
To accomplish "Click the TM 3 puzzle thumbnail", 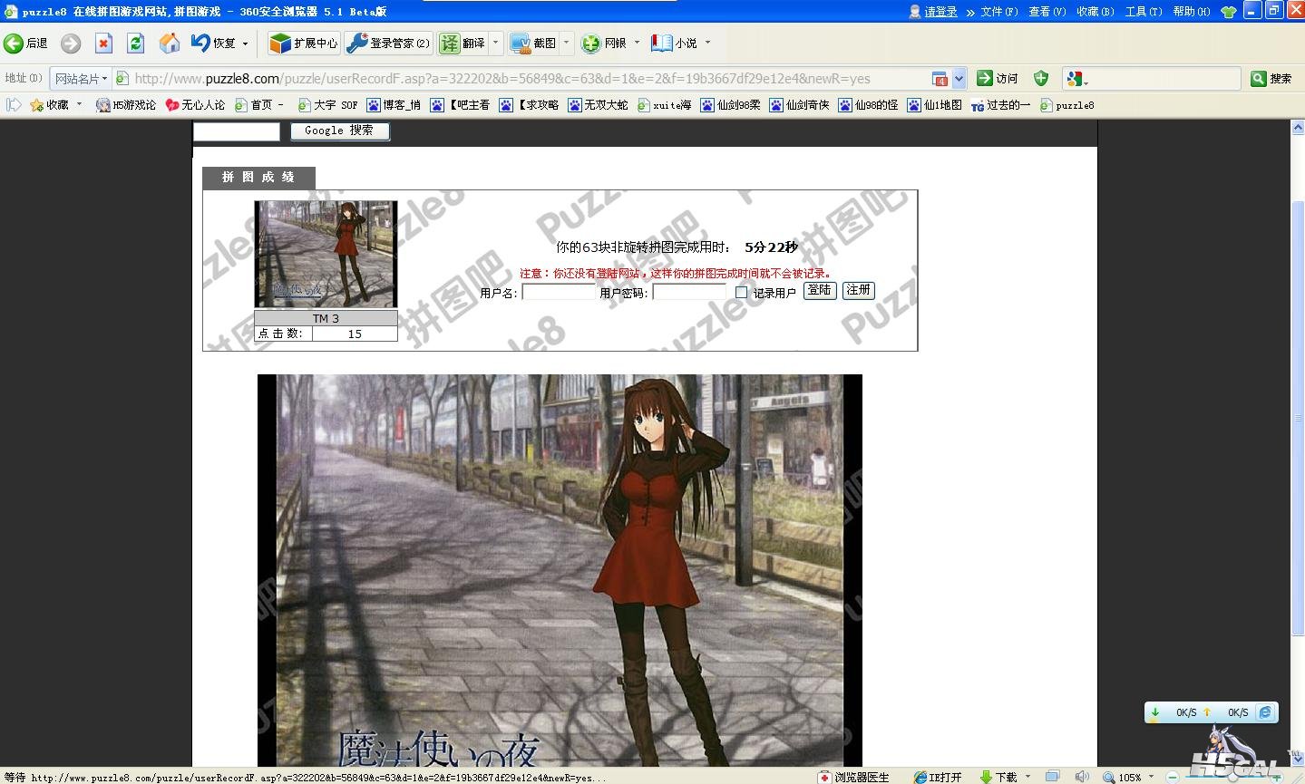I will [x=326, y=255].
